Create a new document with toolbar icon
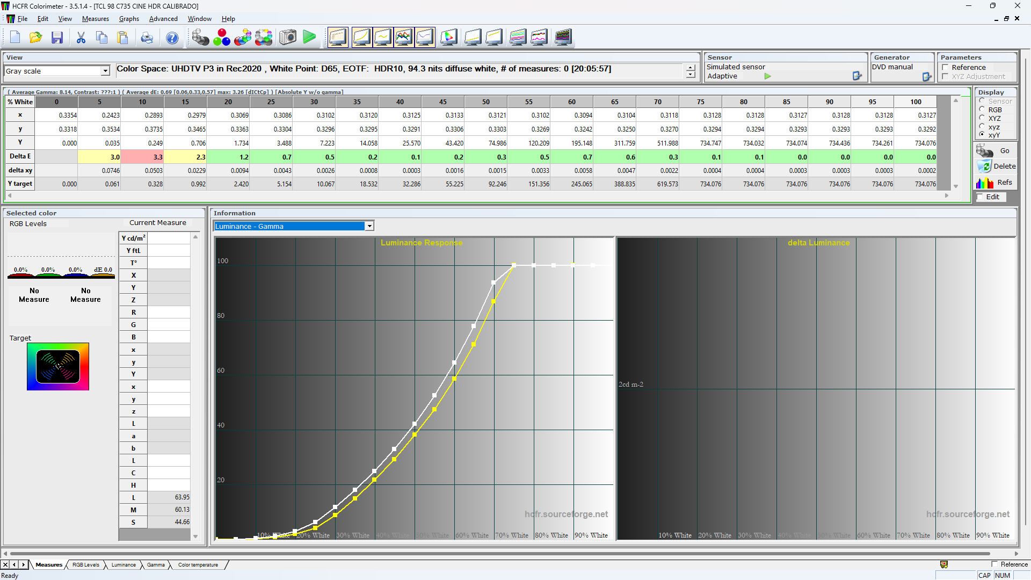1031x580 pixels. coord(15,38)
